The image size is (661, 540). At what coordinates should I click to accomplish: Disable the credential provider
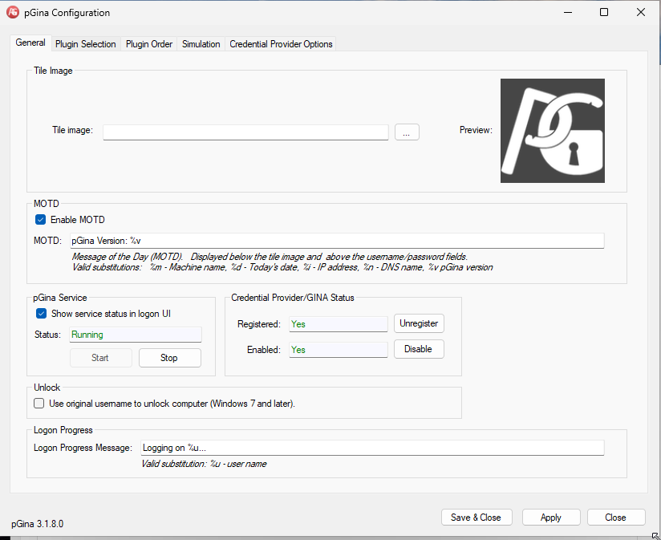419,349
